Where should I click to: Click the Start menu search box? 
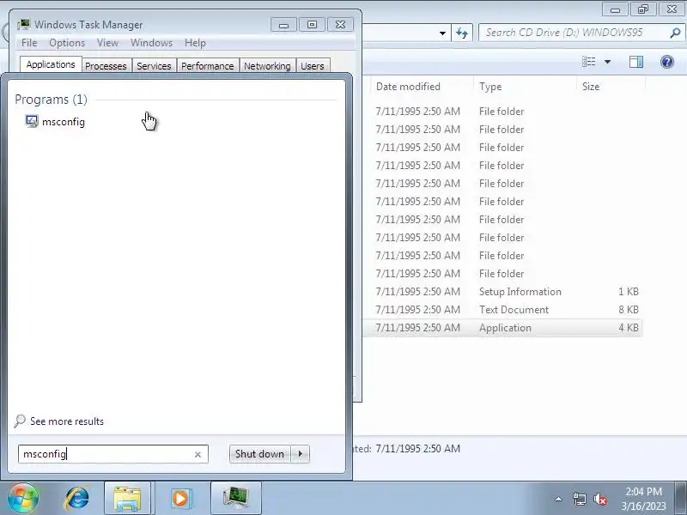[x=113, y=454]
